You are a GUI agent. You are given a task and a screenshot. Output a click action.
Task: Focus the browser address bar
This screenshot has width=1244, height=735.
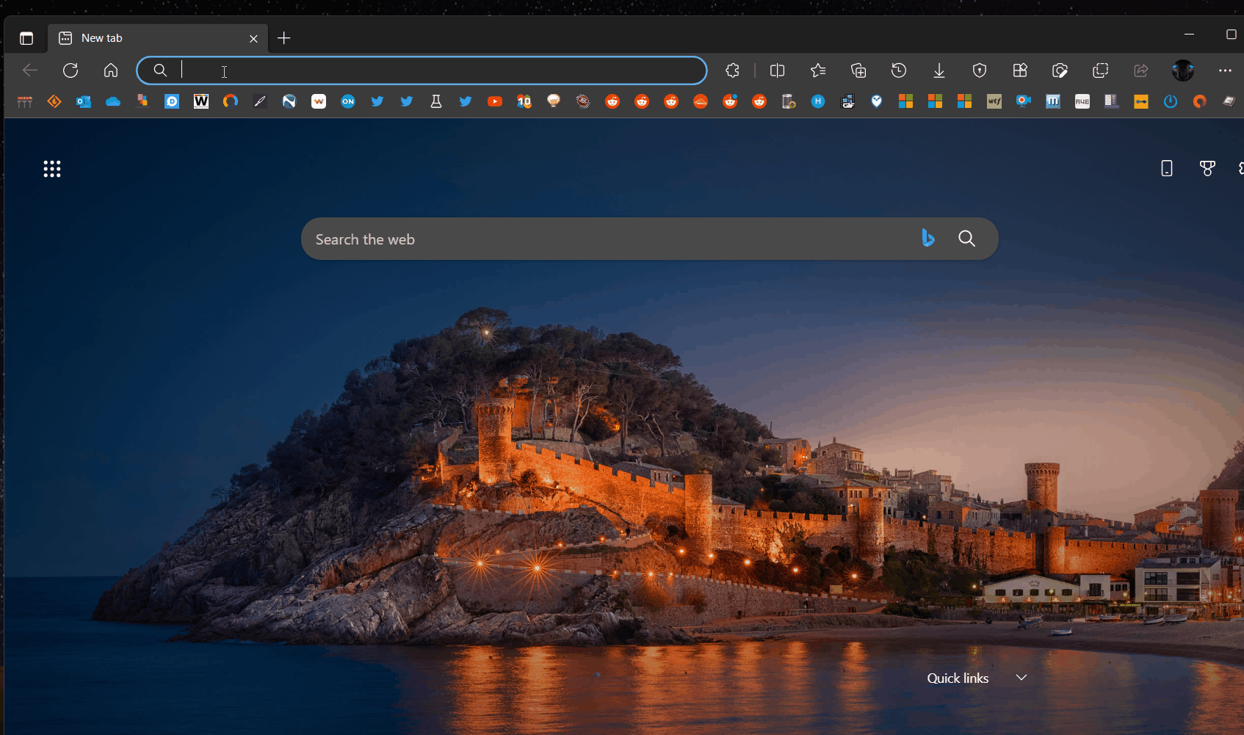click(x=422, y=70)
